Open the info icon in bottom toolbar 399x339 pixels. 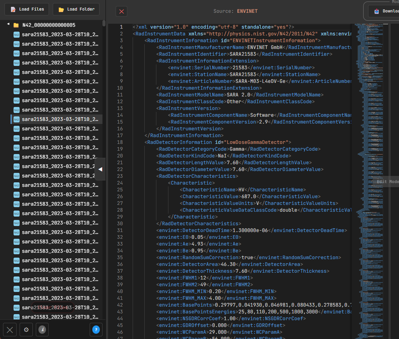pos(42,330)
